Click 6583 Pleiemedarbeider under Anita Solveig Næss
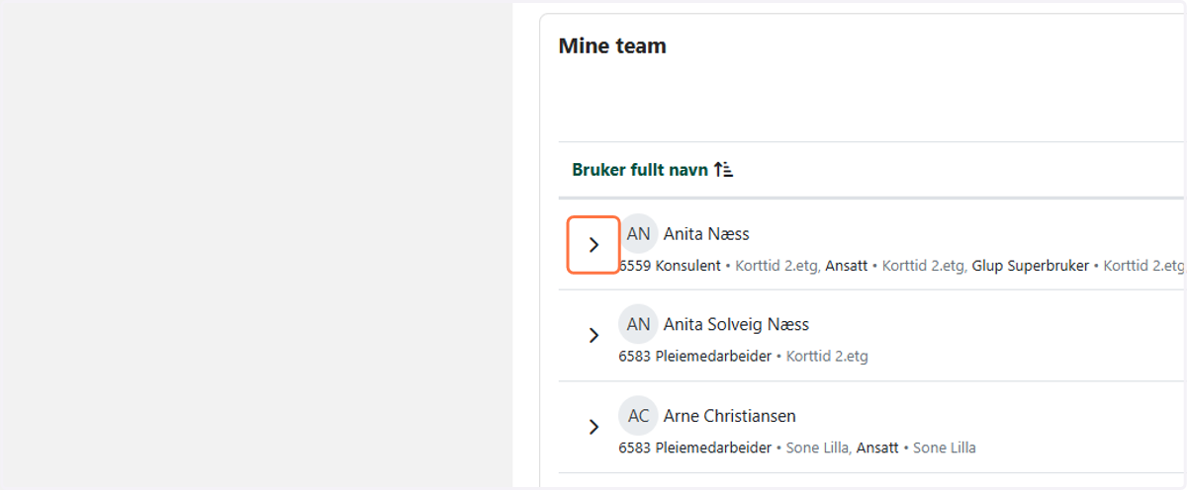The image size is (1187, 490). click(x=695, y=356)
